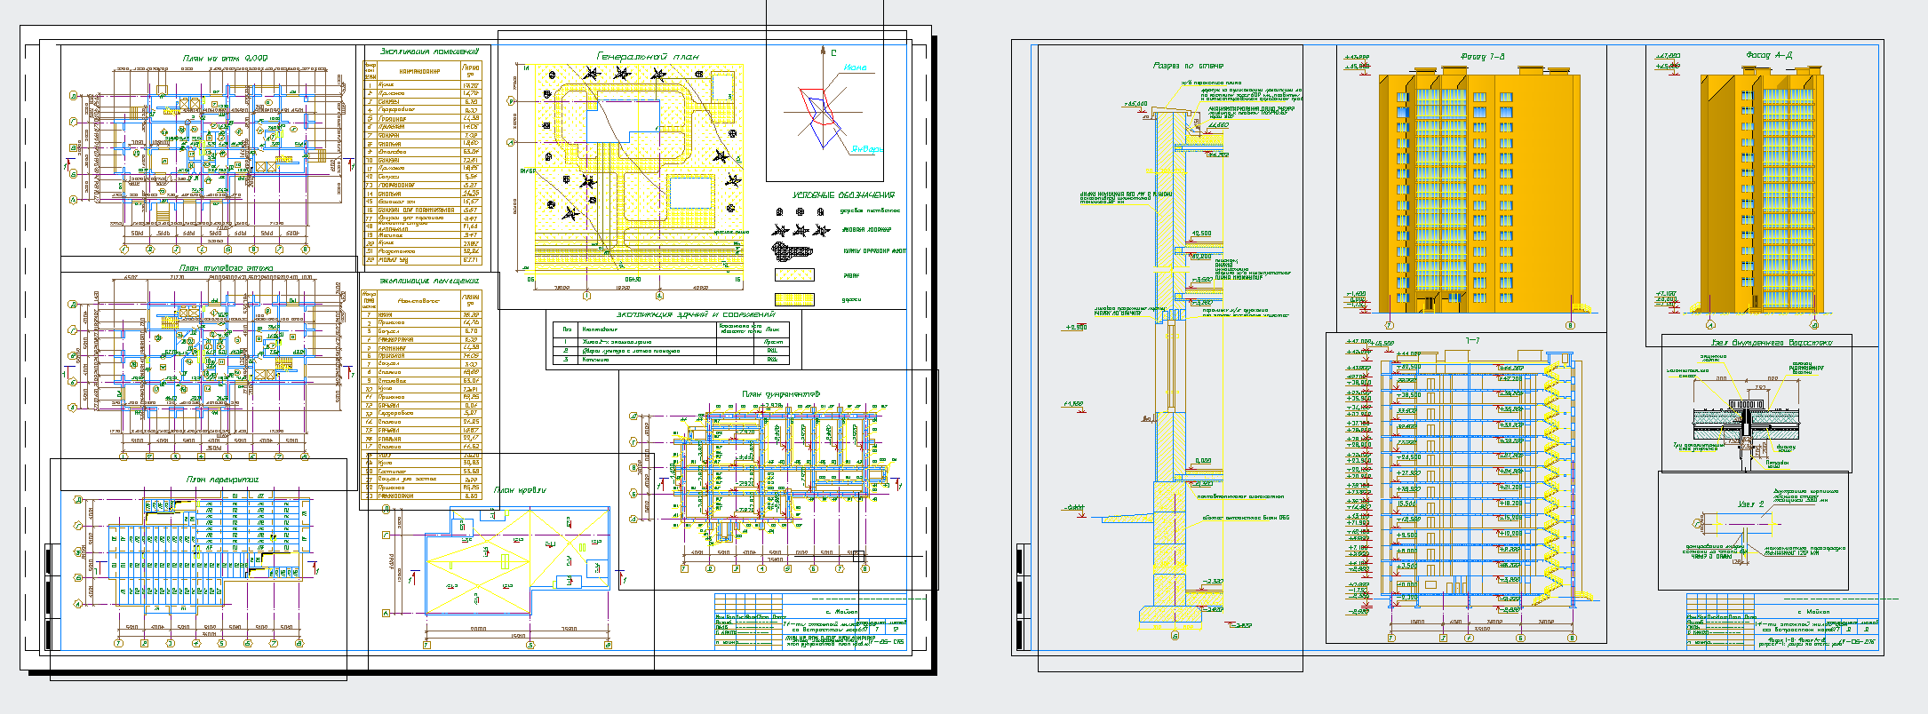The image size is (1928, 714).
Task: Select the '1-1' section title
Action: click(1471, 341)
